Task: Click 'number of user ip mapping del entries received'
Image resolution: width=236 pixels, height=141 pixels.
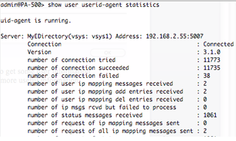Action: (105, 99)
